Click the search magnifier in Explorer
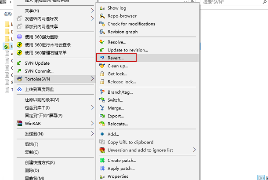Screen dimensions: 268x180 click(265, 2)
